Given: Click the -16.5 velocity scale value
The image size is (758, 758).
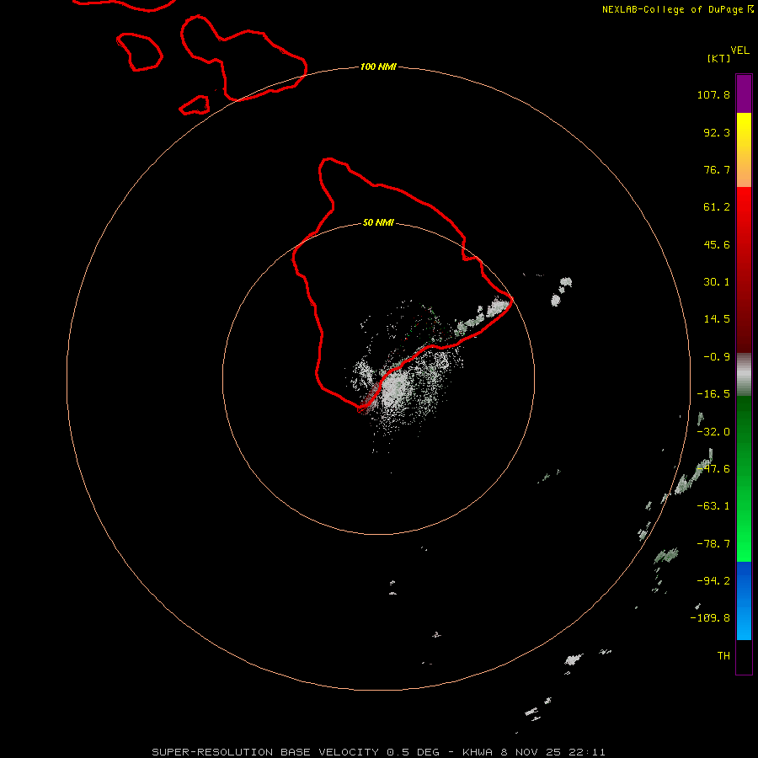Looking at the screenshot, I should pyautogui.click(x=713, y=394).
